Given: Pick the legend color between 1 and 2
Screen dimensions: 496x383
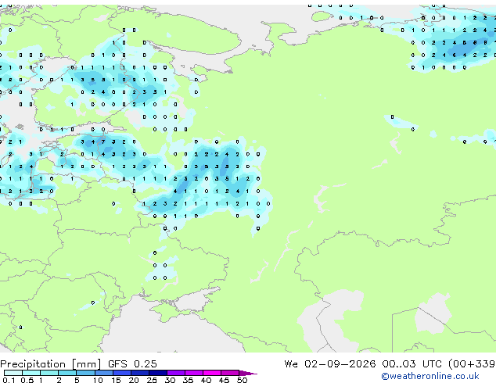Looking at the screenshot, I should point(49,373).
